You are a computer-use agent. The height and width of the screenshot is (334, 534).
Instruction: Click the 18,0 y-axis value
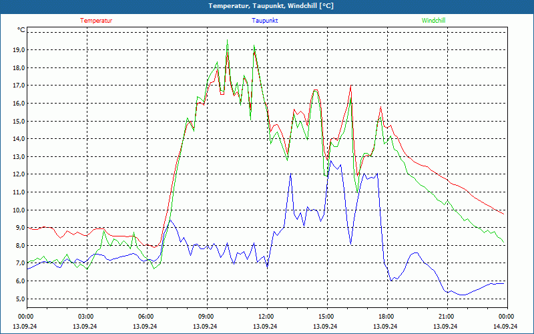19,68
